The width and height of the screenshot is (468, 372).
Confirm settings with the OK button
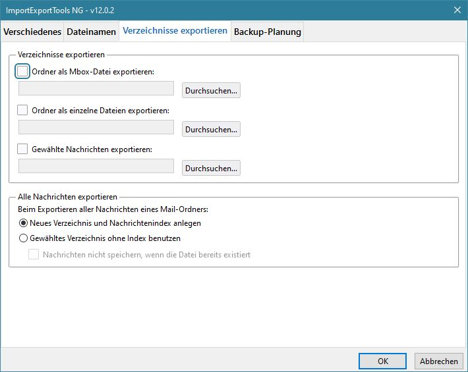click(x=382, y=361)
